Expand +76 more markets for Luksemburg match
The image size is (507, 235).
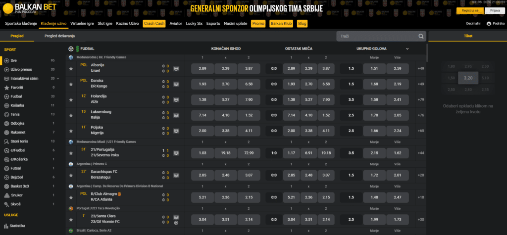[x=421, y=115]
